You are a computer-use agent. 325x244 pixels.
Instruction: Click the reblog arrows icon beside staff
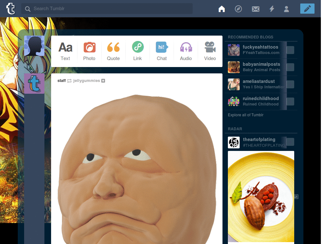[70, 81]
